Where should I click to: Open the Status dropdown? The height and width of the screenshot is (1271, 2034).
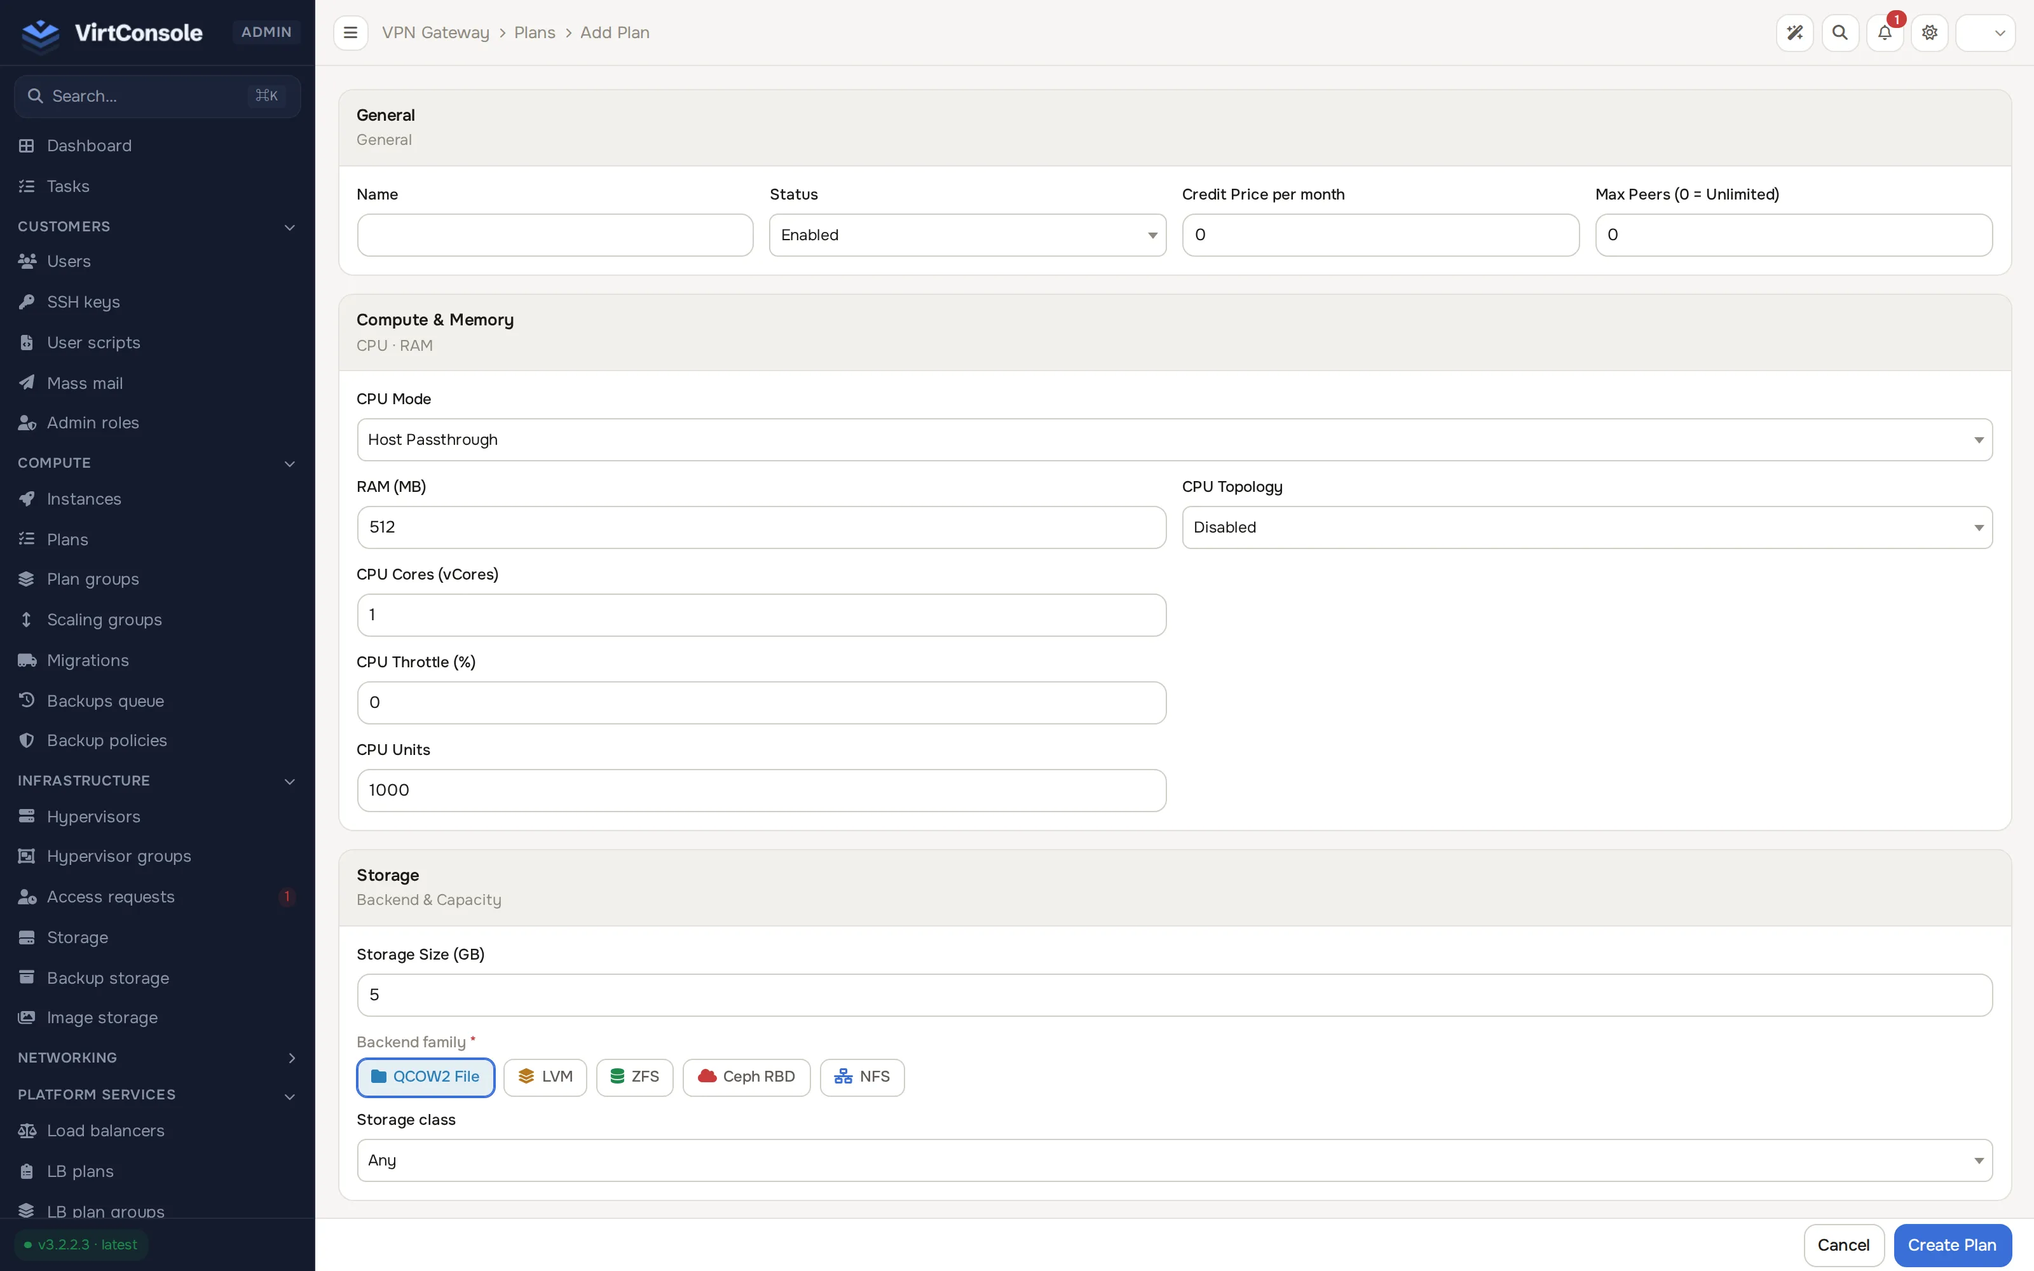click(967, 235)
